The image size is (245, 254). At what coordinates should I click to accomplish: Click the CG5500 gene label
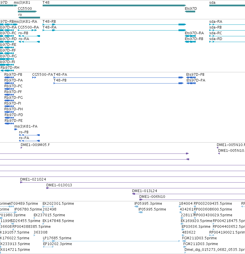coord(25,9)
